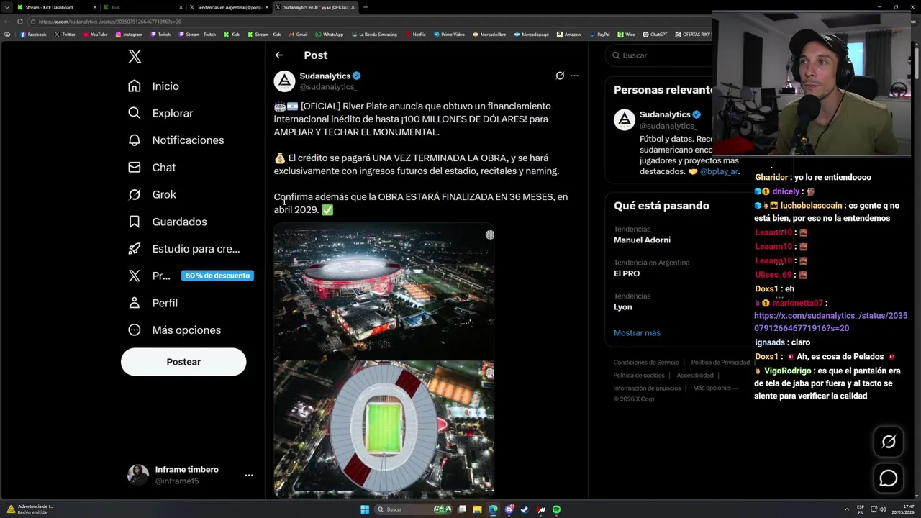This screenshot has height=518, width=921.
Task: Reload the page in the browser
Action: point(19,22)
